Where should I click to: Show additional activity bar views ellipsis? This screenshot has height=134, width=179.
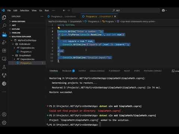(x=4, y=92)
